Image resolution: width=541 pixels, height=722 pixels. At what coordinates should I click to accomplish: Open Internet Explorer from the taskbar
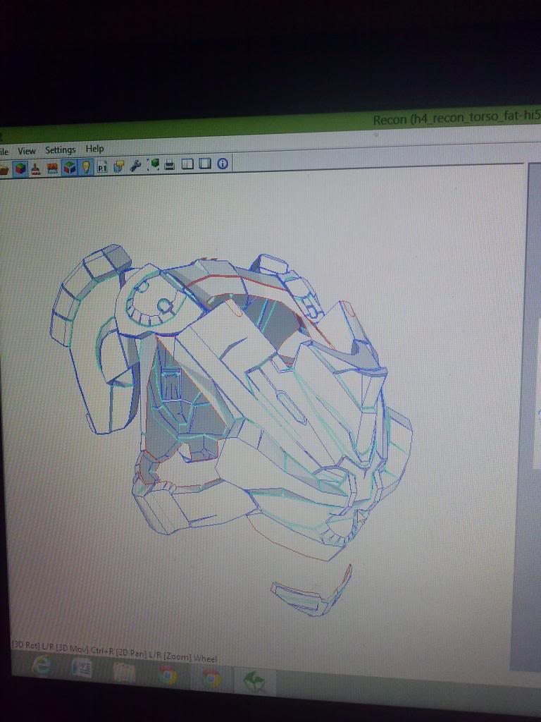coord(42,666)
